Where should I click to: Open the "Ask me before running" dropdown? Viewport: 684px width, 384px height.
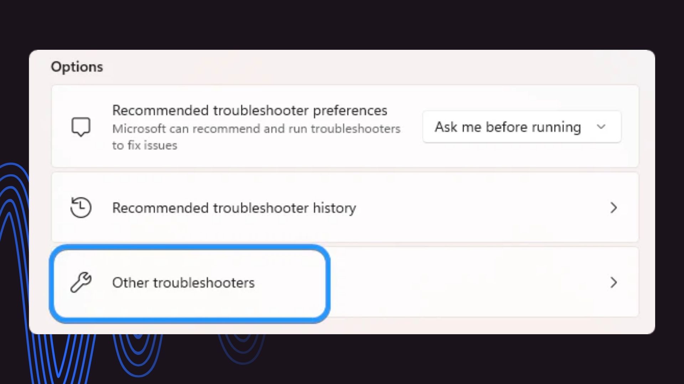click(522, 127)
